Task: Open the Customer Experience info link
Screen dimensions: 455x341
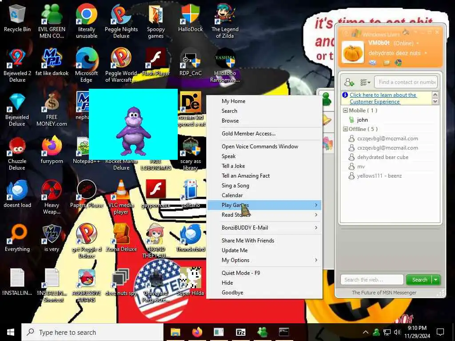Action: point(383,98)
